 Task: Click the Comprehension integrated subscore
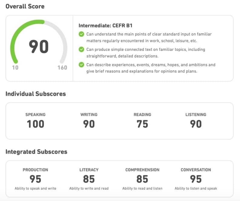[142, 179]
